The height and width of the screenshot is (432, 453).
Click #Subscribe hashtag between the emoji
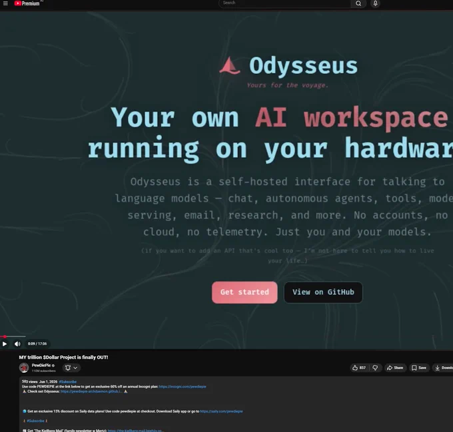coord(35,421)
